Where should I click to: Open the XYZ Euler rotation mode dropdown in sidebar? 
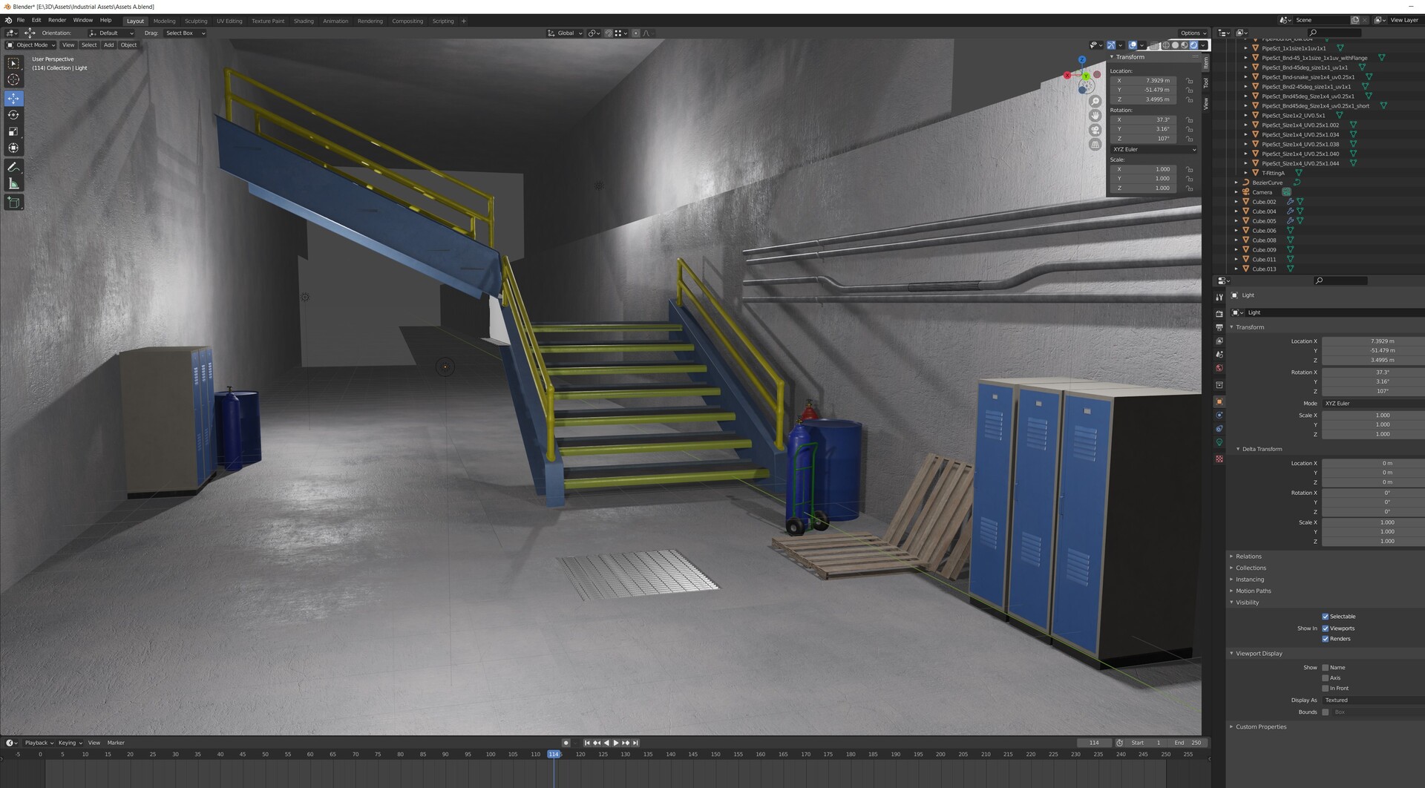[1154, 150]
